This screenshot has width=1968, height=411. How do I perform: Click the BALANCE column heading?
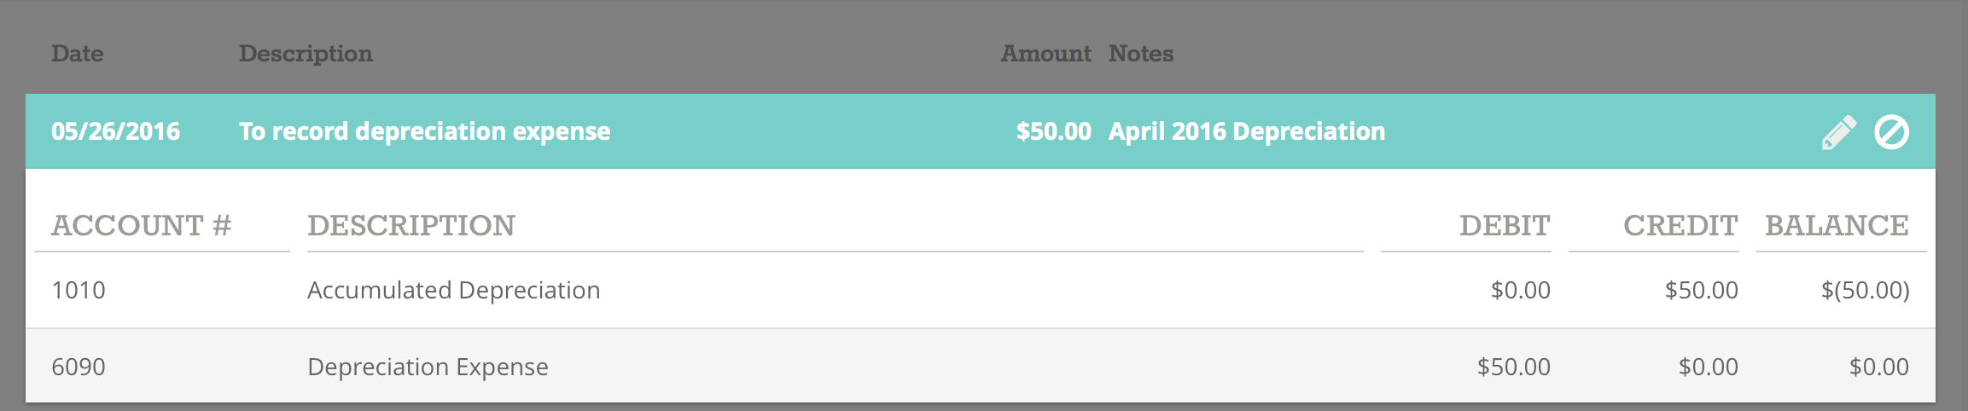1837,225
